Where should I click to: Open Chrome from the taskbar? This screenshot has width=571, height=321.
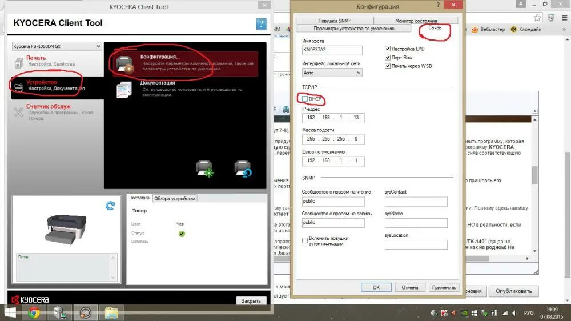(34, 312)
